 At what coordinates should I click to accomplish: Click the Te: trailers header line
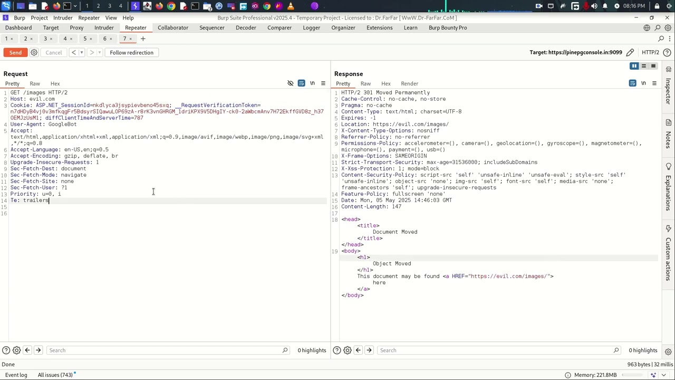[30, 201]
